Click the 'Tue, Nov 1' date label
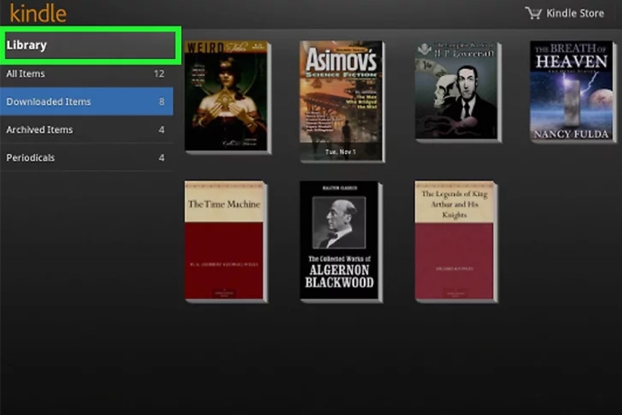Image resolution: width=622 pixels, height=415 pixels. (x=340, y=151)
